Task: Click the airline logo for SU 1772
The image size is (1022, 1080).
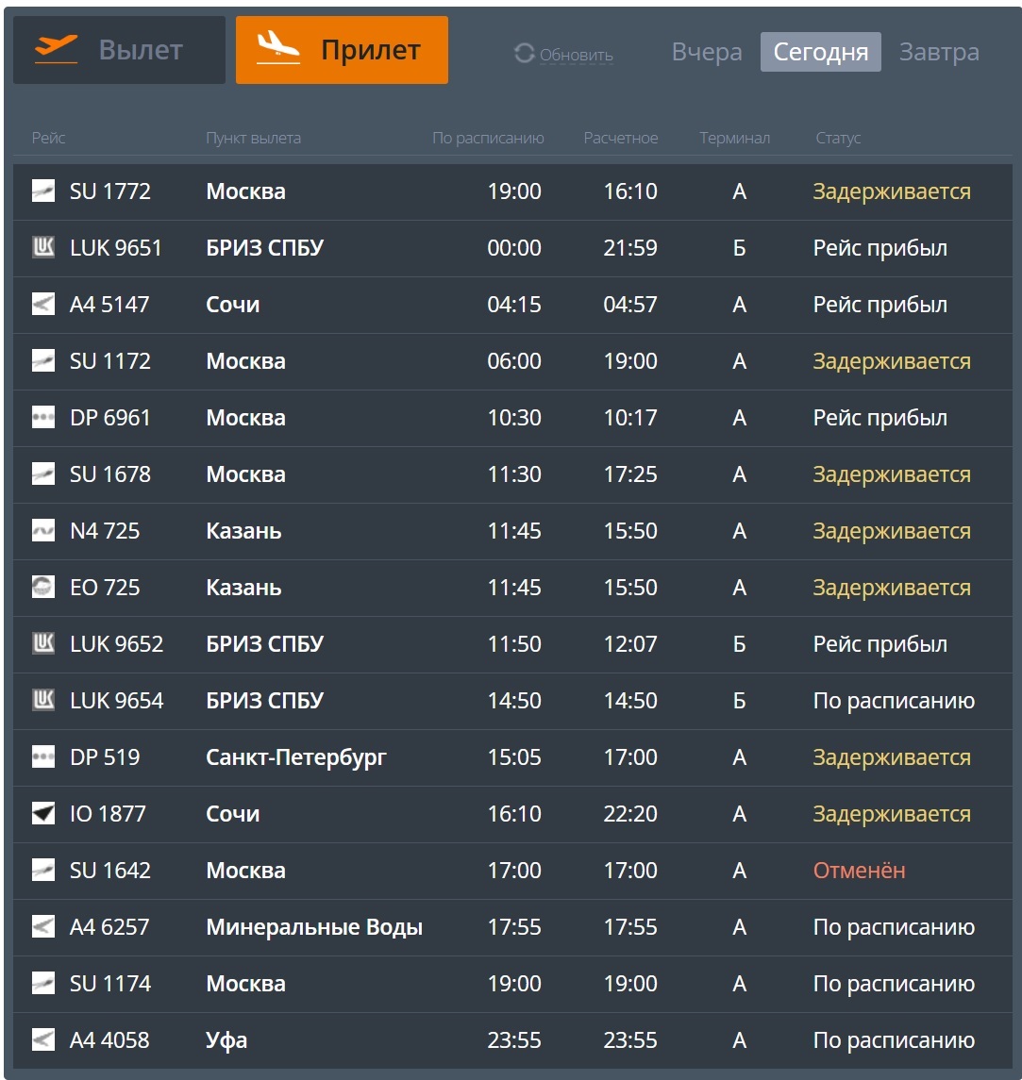Action: [x=43, y=191]
